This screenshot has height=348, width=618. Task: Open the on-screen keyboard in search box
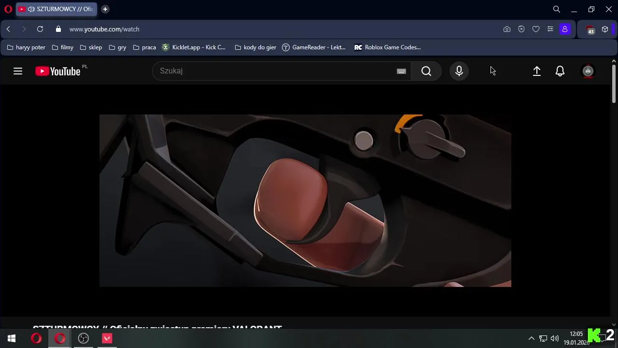point(401,71)
